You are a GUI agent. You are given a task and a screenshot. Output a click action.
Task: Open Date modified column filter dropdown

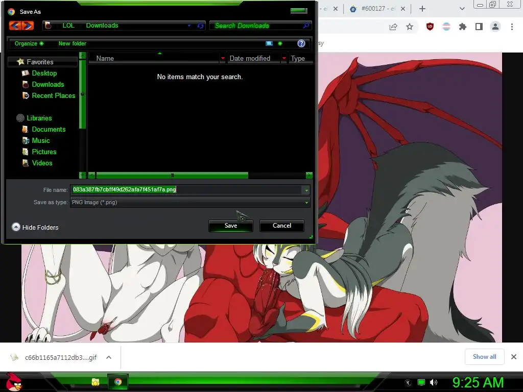(x=284, y=58)
